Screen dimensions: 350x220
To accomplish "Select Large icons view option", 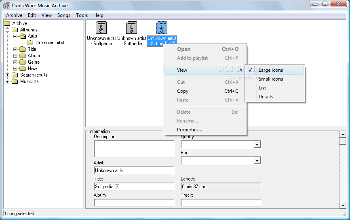I will 275,70.
